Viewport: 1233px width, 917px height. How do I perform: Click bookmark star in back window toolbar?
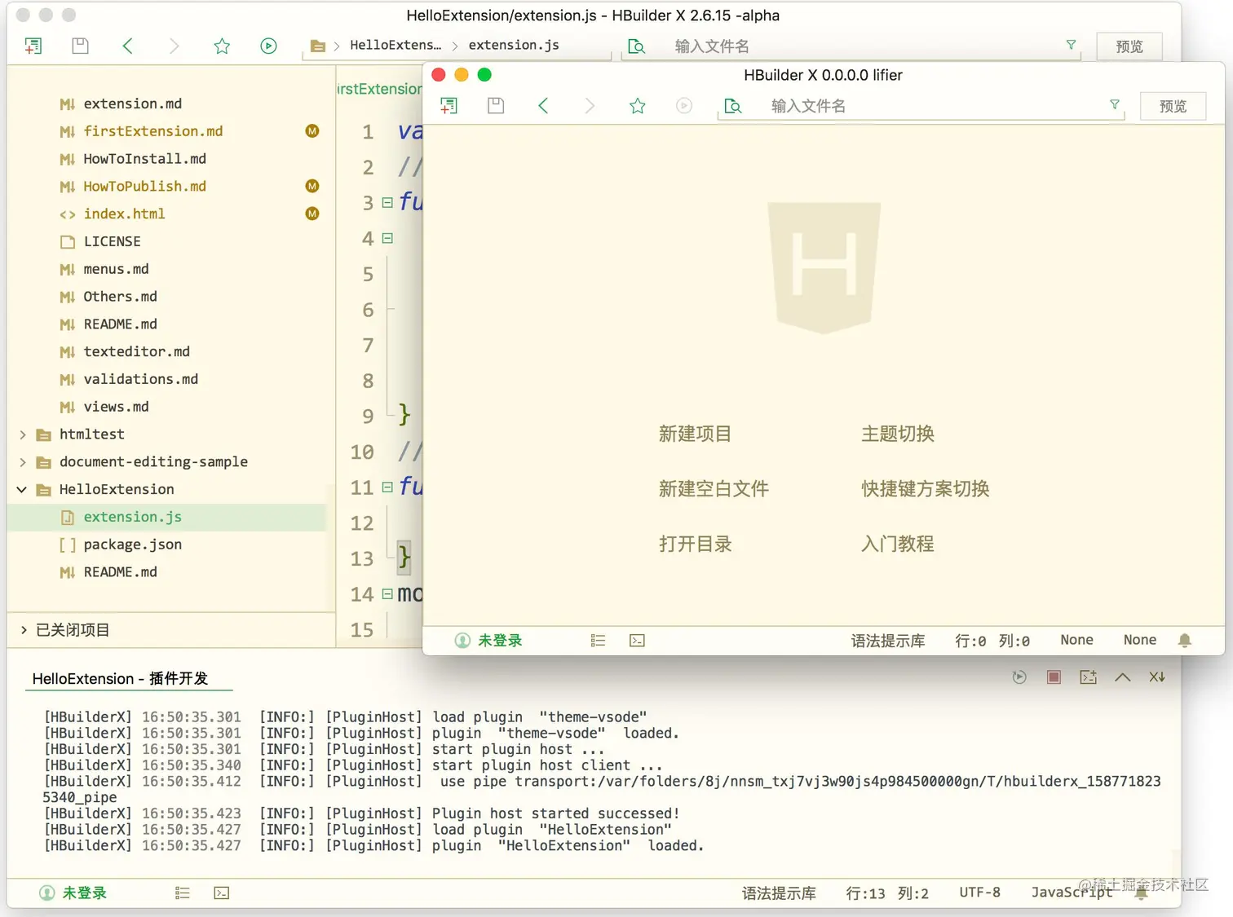(222, 46)
